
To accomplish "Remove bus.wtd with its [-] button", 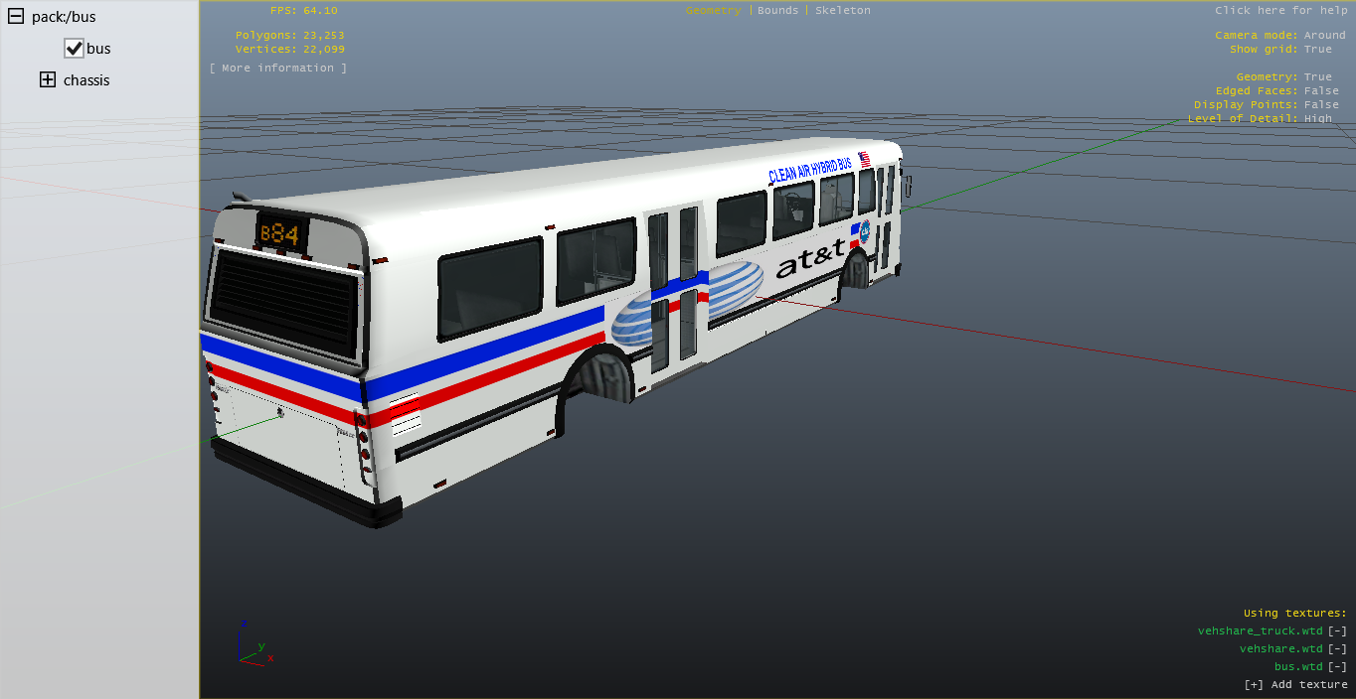I will 1338,666.
